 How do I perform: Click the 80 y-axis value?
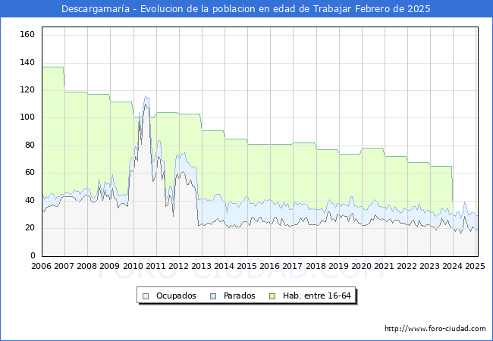(x=30, y=145)
